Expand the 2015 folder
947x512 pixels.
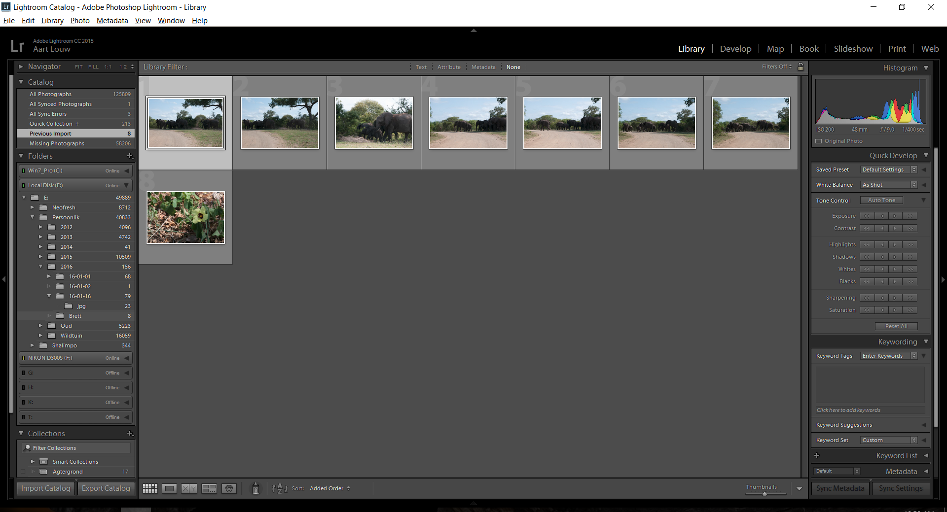(x=40, y=257)
